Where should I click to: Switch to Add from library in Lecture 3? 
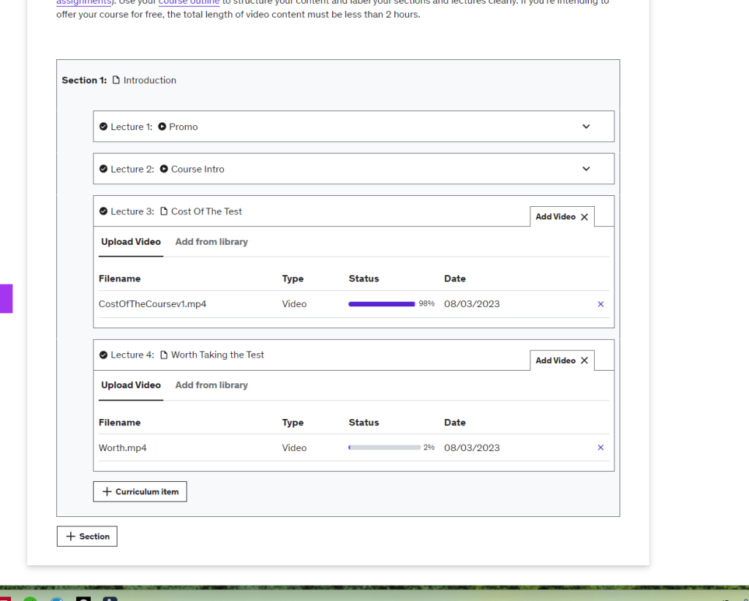pyautogui.click(x=211, y=242)
